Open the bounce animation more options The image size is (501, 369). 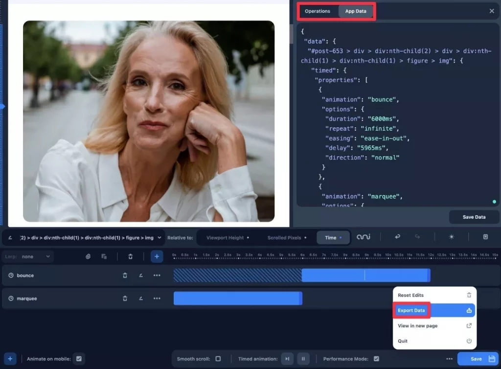(157, 276)
